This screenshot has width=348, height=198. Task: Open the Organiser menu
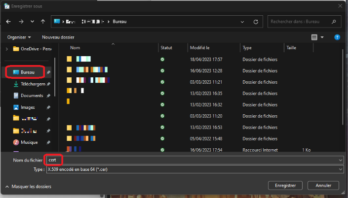[19, 37]
